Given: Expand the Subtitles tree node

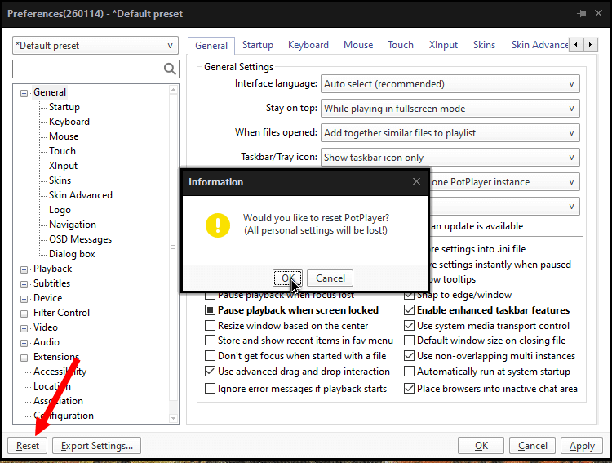Looking at the screenshot, I should pyautogui.click(x=24, y=283).
